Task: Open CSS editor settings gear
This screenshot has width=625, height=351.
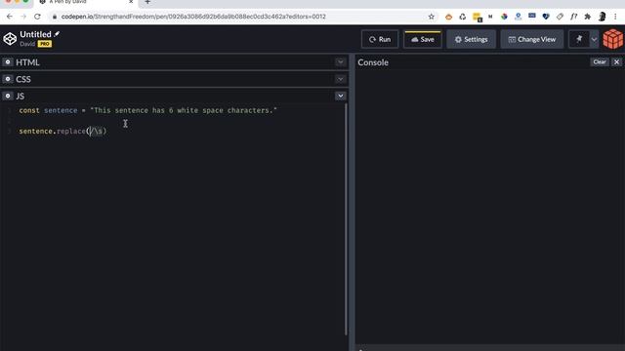Action: click(8, 79)
